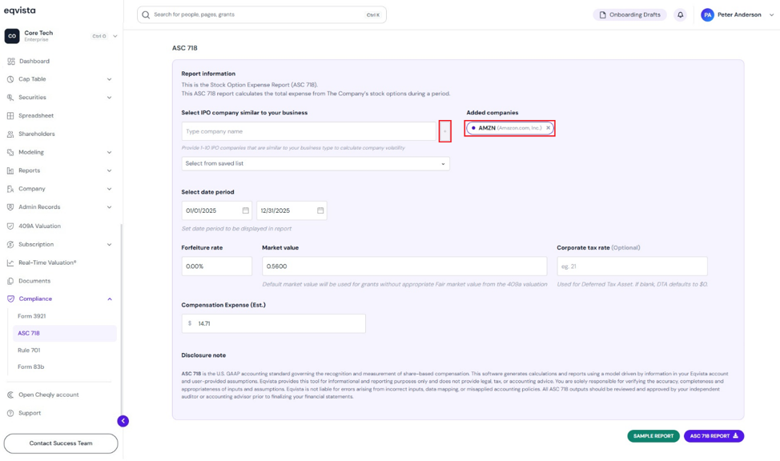Screen dimensions: 780x461
Task: Click the Support help icon
Action: (10, 413)
